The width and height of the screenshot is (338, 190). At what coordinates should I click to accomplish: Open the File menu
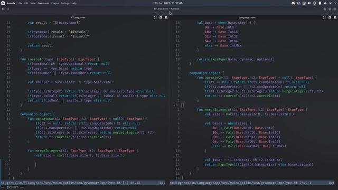(x=20, y=3)
